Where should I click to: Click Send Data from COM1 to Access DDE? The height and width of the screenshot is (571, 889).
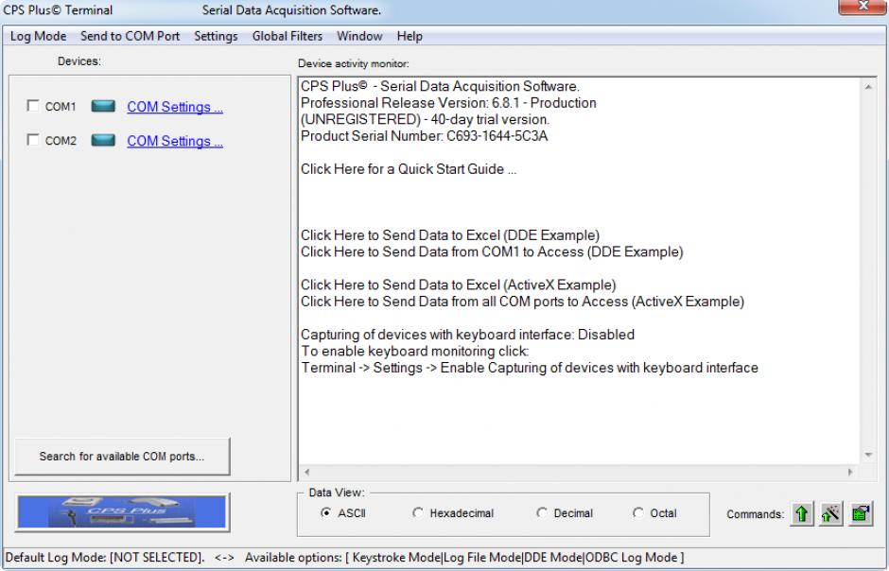point(492,251)
